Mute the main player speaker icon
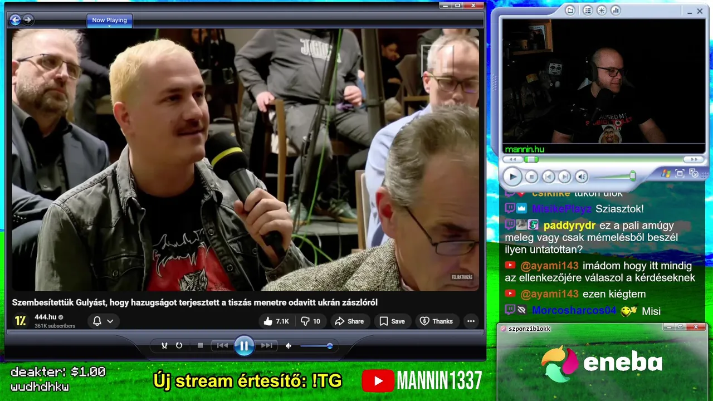 289,346
